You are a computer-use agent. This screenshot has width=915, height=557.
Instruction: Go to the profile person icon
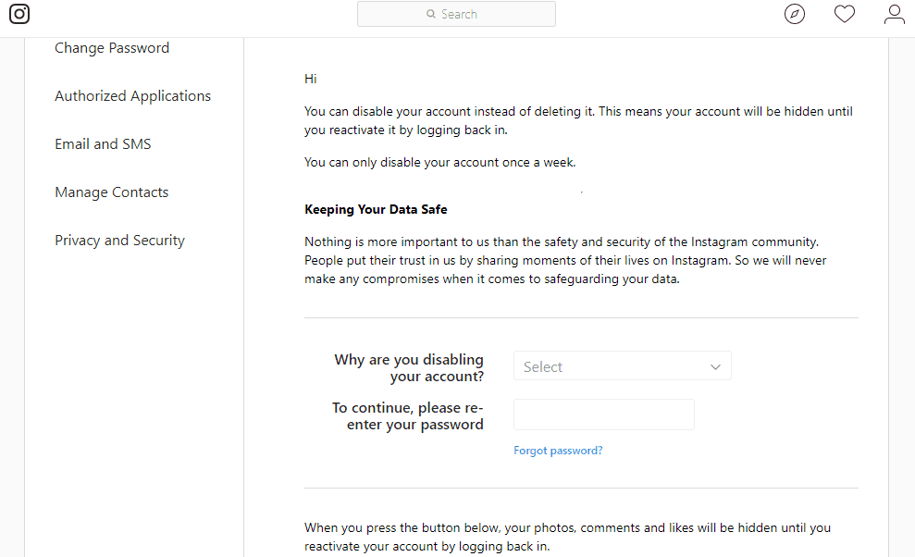click(x=894, y=14)
